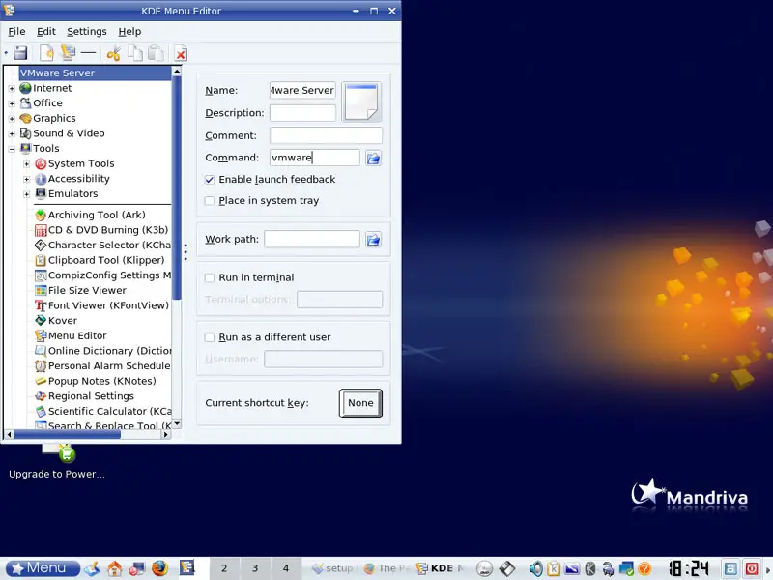Click the Copy toolbar icon
The image size is (773, 580).
click(x=135, y=53)
